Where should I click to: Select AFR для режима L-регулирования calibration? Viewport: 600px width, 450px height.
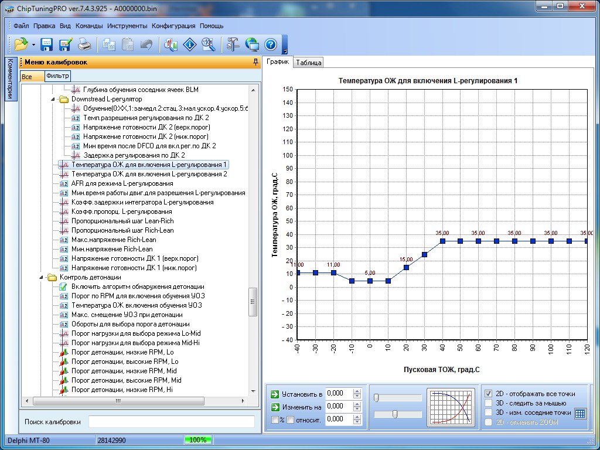point(122,183)
